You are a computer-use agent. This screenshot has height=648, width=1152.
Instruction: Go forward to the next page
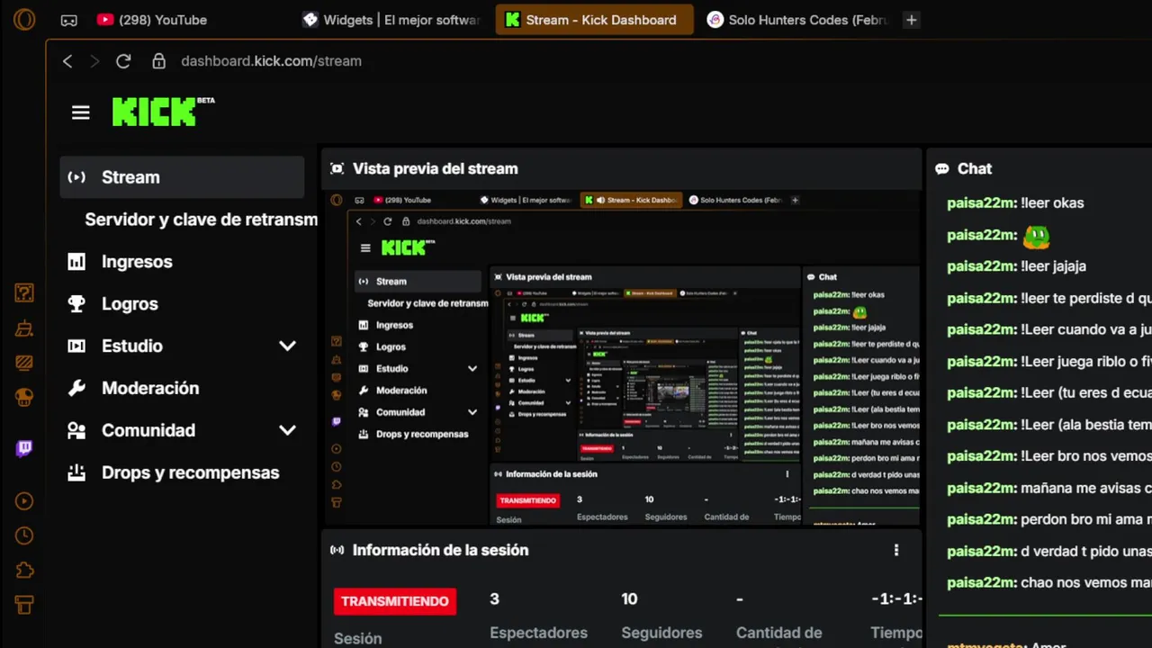click(94, 61)
